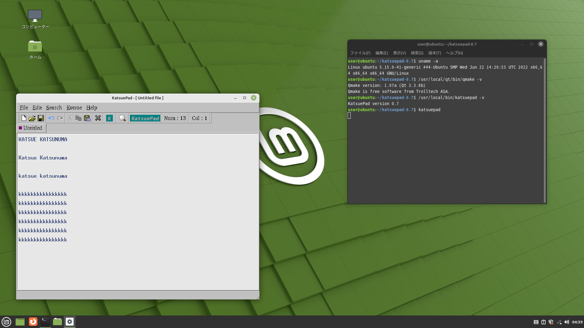Click the Cut scissors icon
Image resolution: width=584 pixels, height=328 pixels.
click(x=70, y=118)
